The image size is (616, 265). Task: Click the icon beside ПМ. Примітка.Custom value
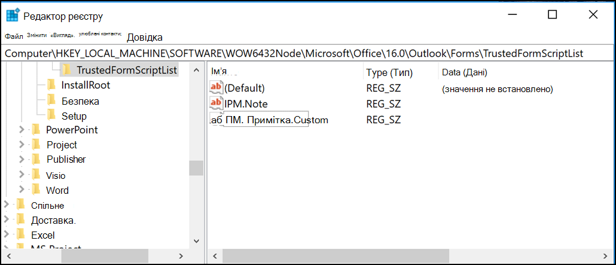tap(216, 120)
